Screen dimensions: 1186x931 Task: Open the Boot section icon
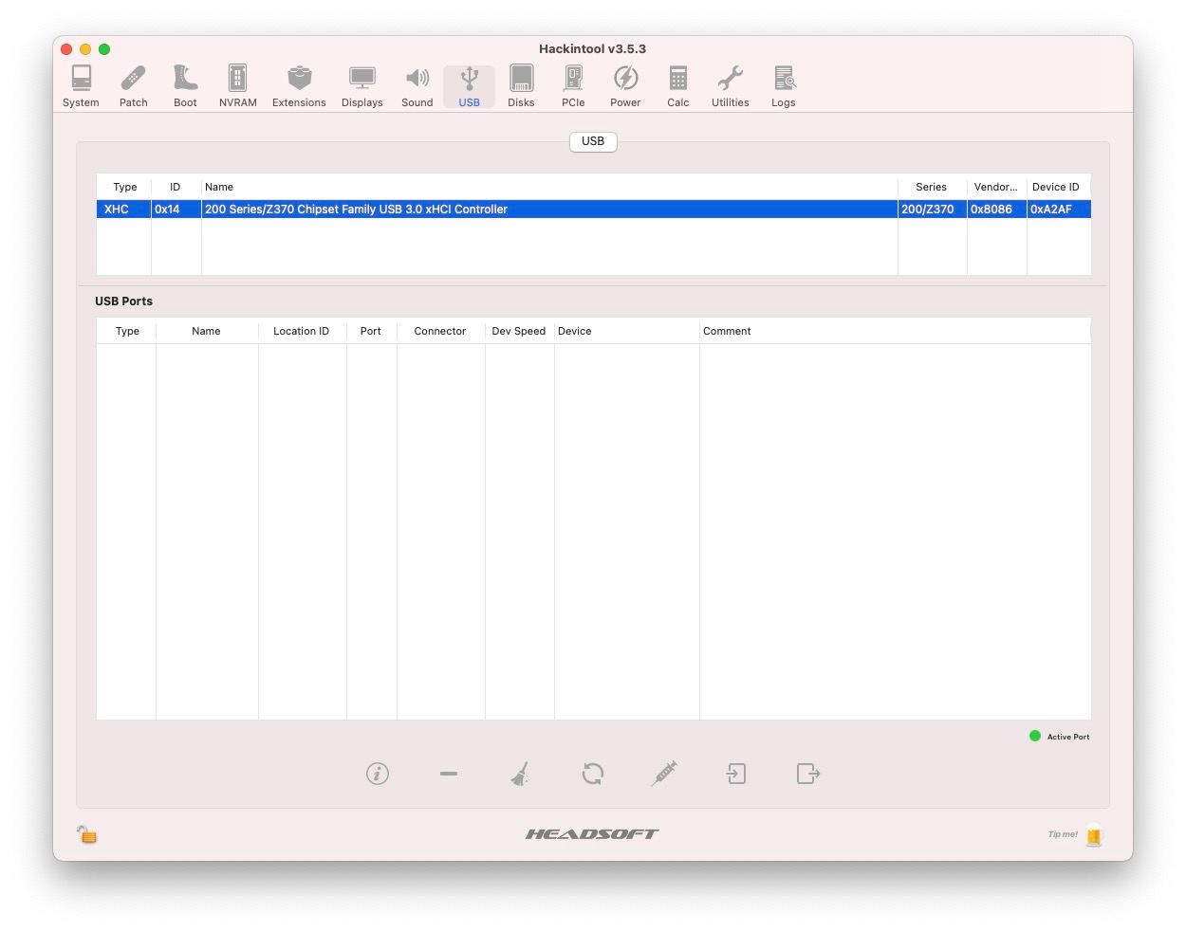[x=185, y=86]
